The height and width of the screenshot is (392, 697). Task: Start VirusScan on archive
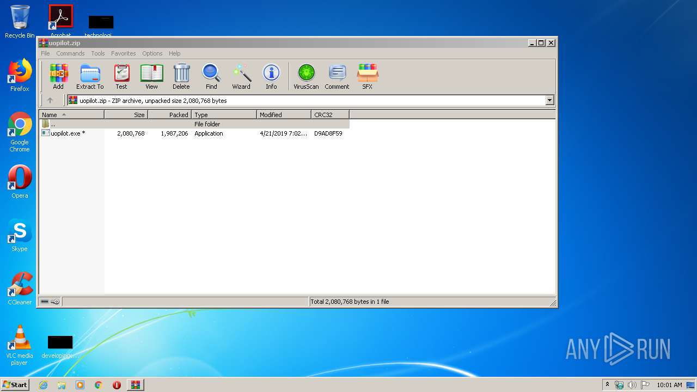tap(306, 76)
